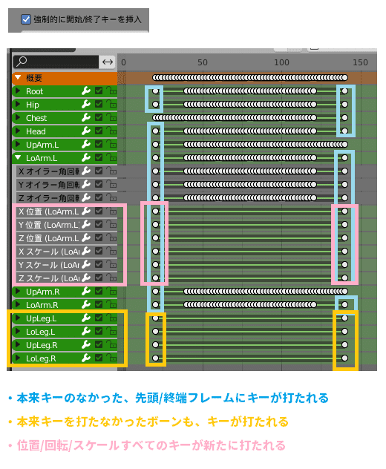Image resolution: width=386 pixels, height=469 pixels.
Task: Toggle mute checkbox on Chest channel
Action: (99, 117)
